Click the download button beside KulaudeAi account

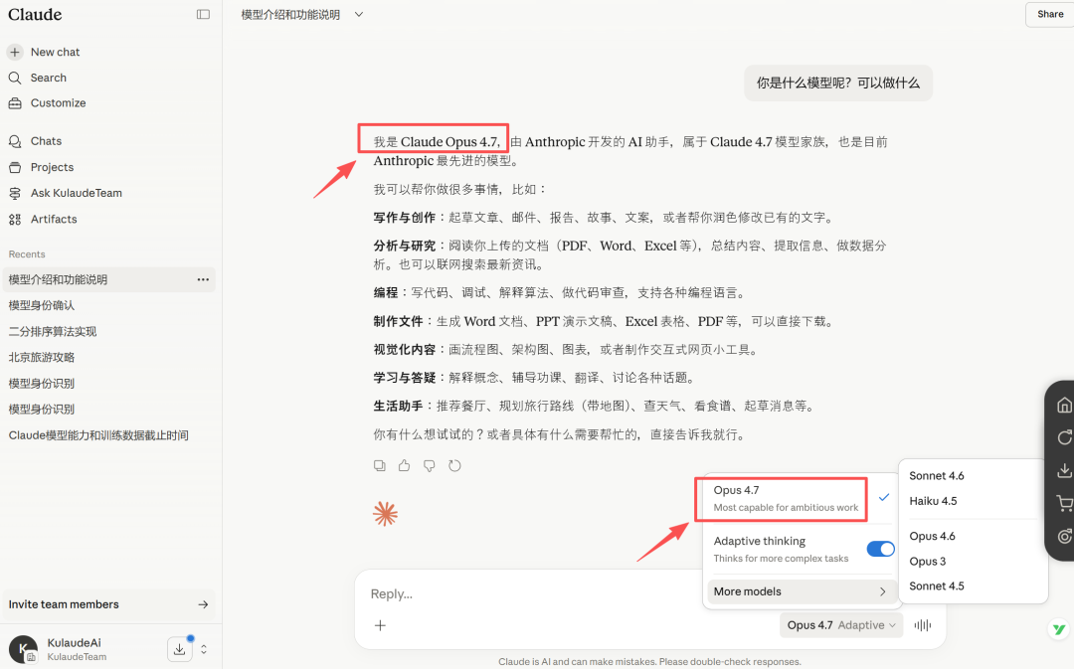coord(179,649)
